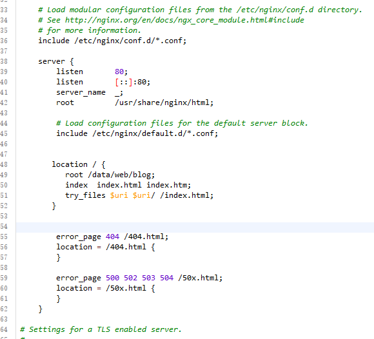Click the 'location / {' block header

(79, 164)
